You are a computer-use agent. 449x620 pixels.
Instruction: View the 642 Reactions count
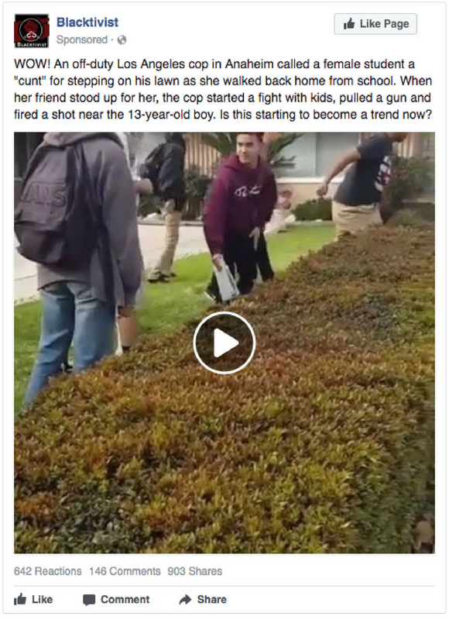48,571
